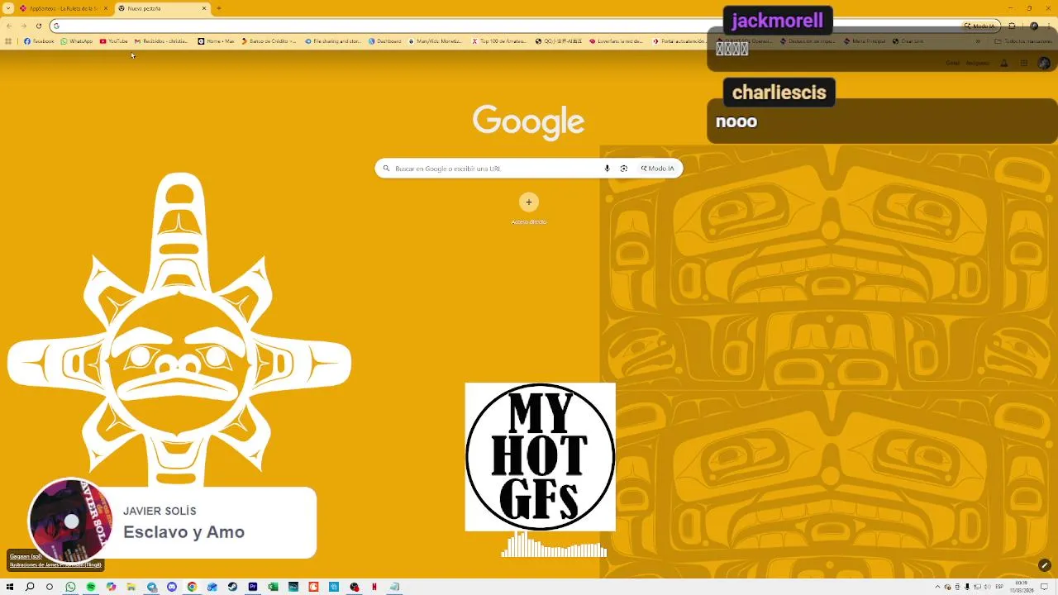Open Google apps grid on page
The image size is (1058, 595).
[x=1024, y=63]
